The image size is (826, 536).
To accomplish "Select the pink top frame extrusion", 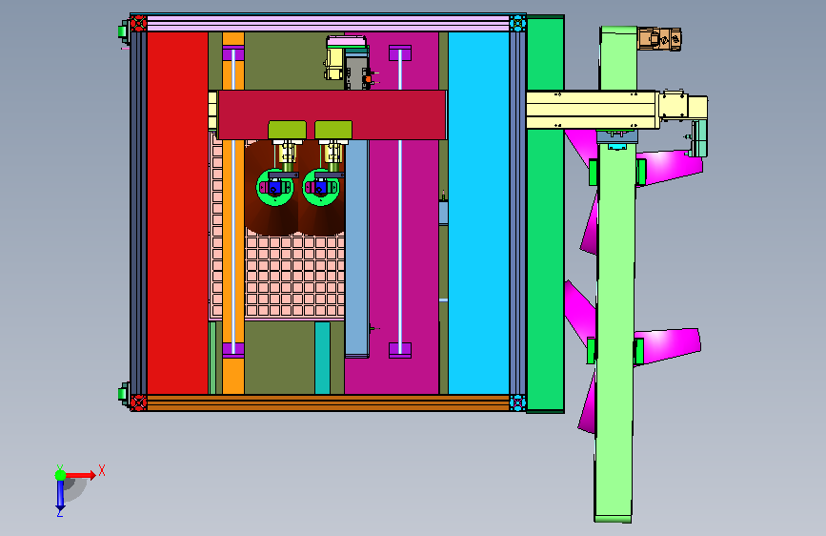I will click(328, 23).
